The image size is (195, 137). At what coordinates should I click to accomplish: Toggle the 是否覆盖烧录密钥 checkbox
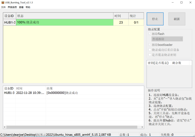tap(150, 55)
